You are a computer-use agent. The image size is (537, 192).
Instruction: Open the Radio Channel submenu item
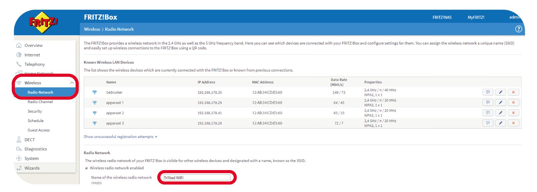(40, 102)
